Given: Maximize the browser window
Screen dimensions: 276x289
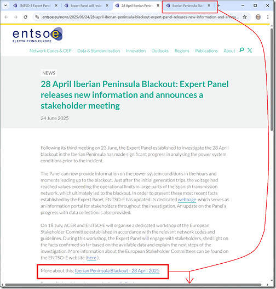Looking at the screenshot, I should (255, 5).
